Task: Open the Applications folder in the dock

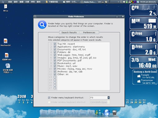Action: (67, 113)
